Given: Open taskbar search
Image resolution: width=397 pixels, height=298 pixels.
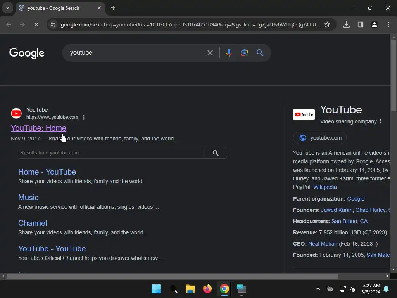Looking at the screenshot, I should click(173, 289).
